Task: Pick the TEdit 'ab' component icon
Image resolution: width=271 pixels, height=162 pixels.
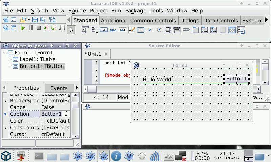Action: 122,30
